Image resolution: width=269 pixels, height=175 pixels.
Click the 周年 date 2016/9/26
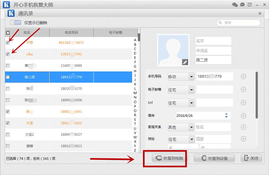pos(184,115)
